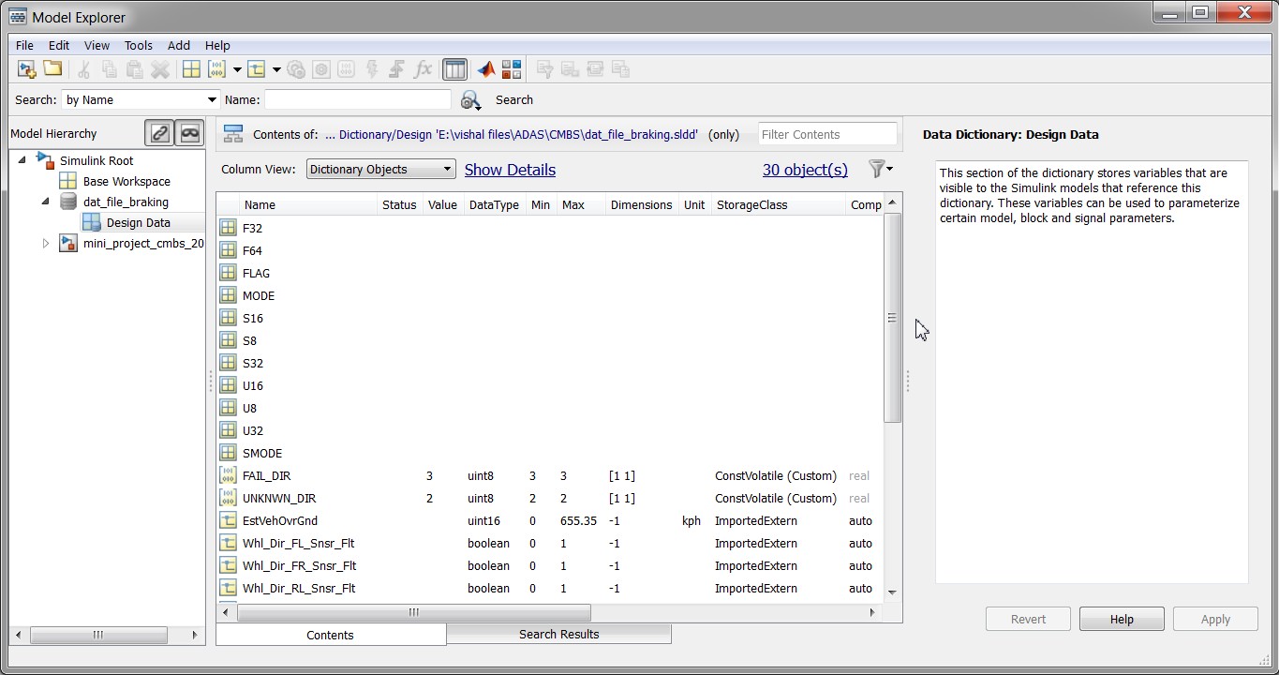Screen dimensions: 1279x675
Task: Click the search options gear-magnifier icon
Action: click(x=470, y=100)
